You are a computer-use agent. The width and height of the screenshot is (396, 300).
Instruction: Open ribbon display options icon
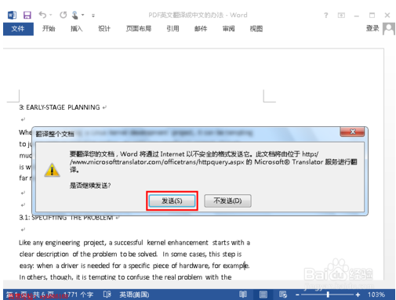click(x=341, y=16)
